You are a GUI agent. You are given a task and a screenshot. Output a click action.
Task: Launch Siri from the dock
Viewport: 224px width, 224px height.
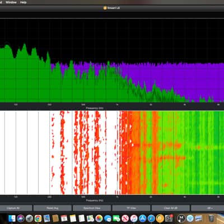[21, 218]
